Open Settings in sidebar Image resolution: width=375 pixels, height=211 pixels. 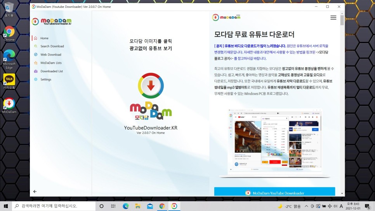pos(46,79)
